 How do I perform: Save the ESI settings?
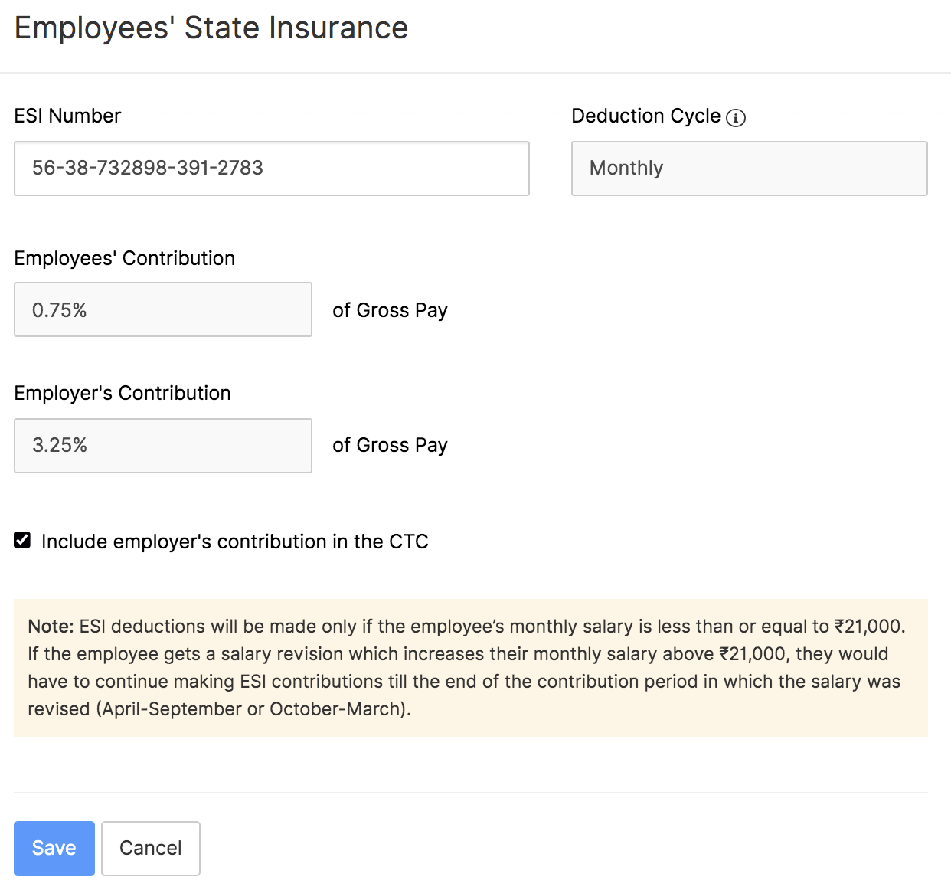(54, 848)
